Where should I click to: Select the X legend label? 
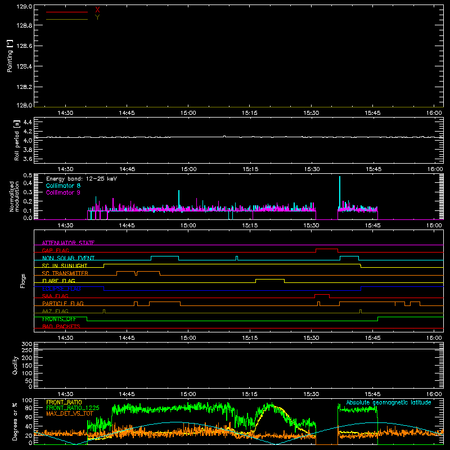tap(97, 10)
